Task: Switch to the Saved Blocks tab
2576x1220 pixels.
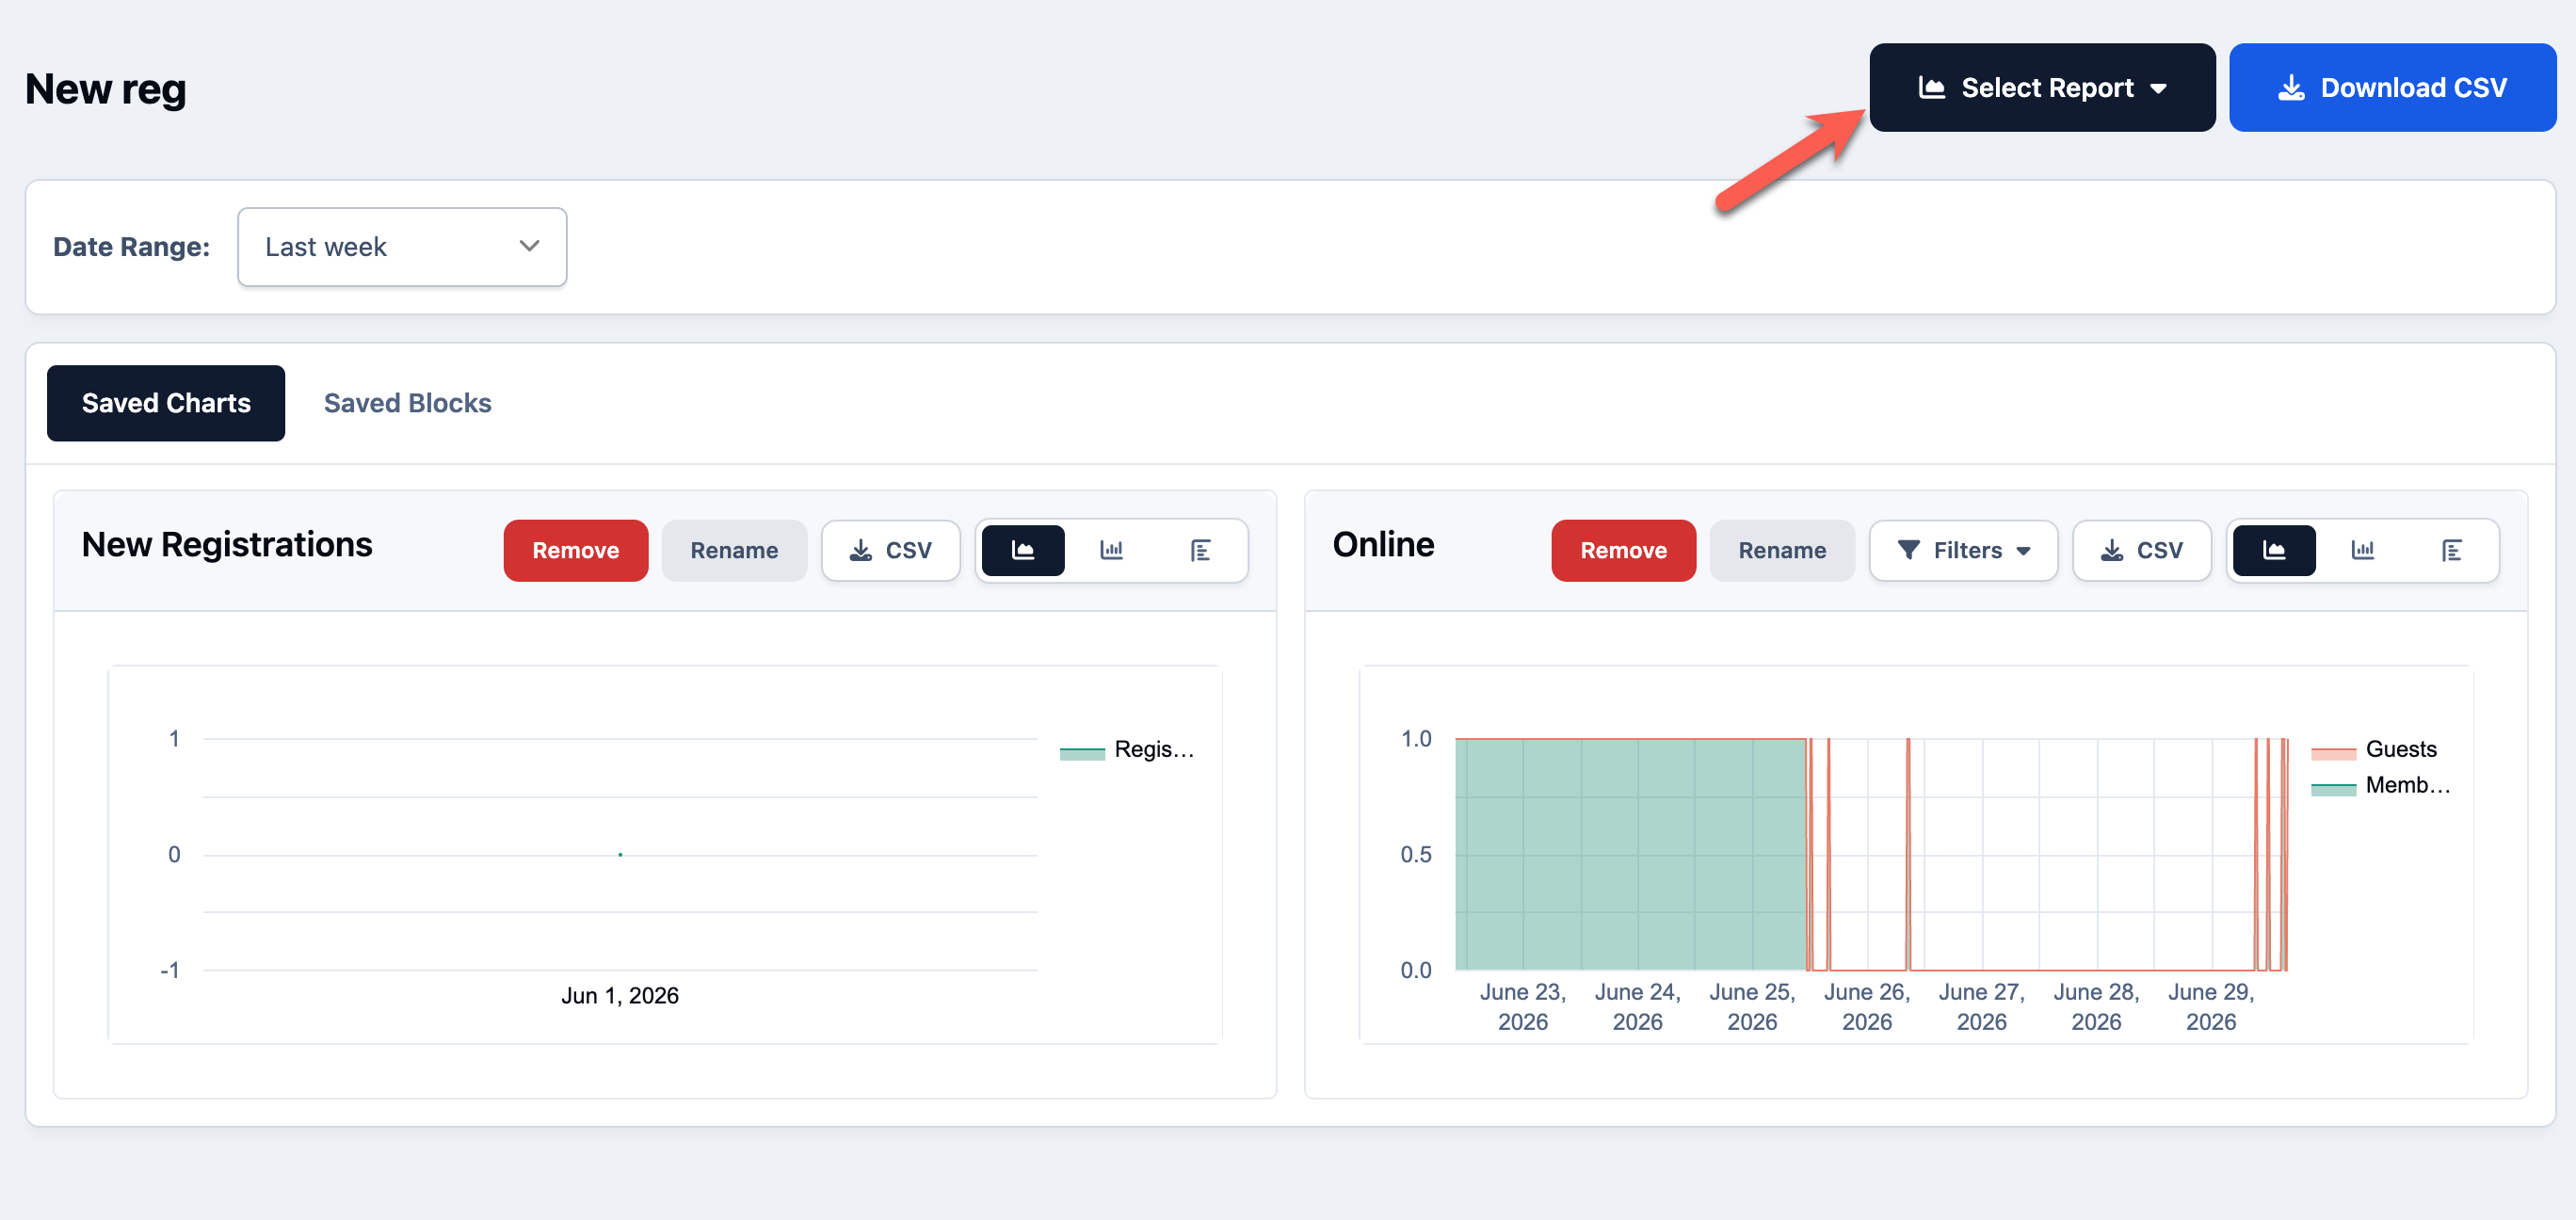Action: click(407, 403)
